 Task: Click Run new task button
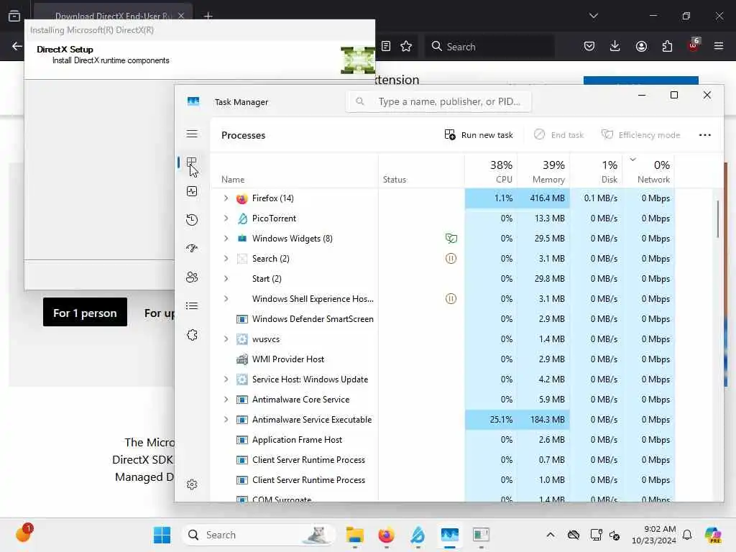coord(478,135)
